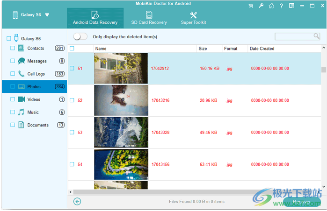327x211 pixels.
Task: Check the Documents checkbox
Action: point(13,125)
